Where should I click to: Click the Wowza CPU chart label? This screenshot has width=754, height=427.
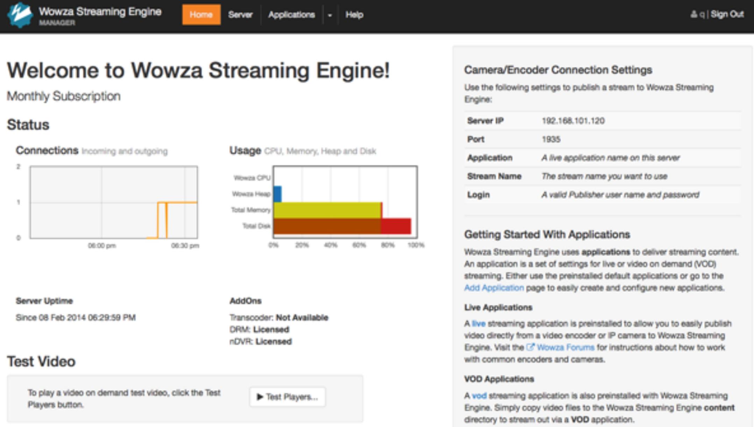point(252,178)
